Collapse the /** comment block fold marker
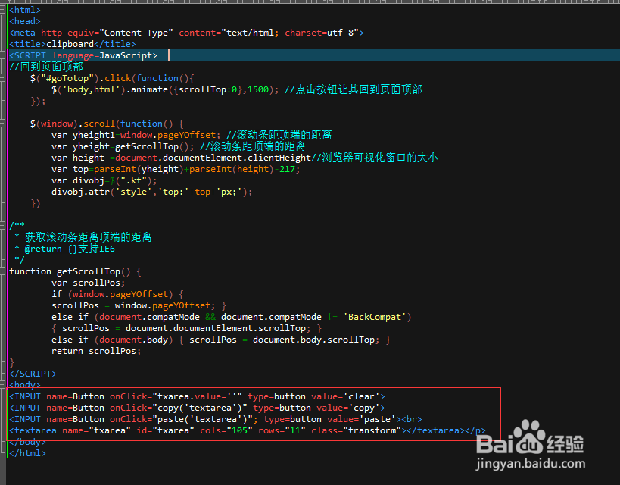The height and width of the screenshot is (485, 620). coord(2,226)
